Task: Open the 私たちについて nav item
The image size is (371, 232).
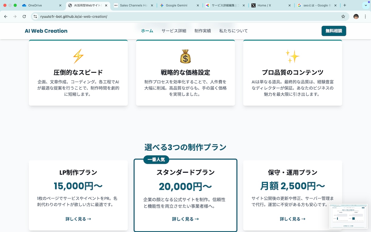Action: point(234,31)
